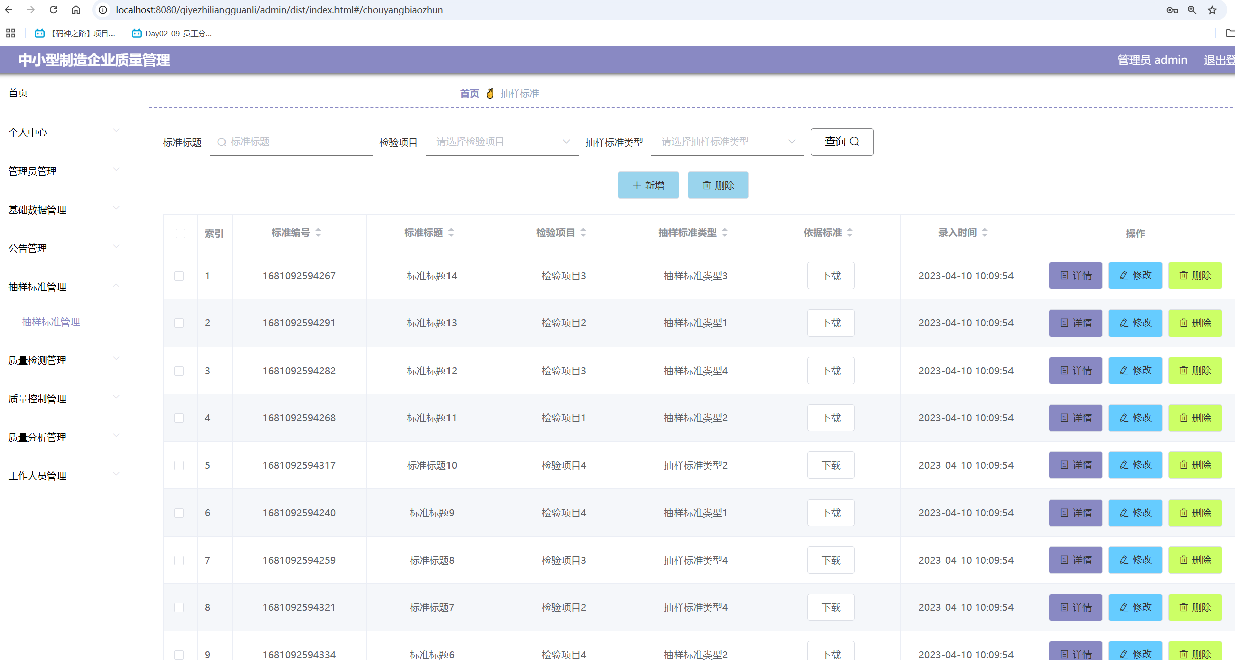Check the row for 标准标题9

tap(179, 513)
